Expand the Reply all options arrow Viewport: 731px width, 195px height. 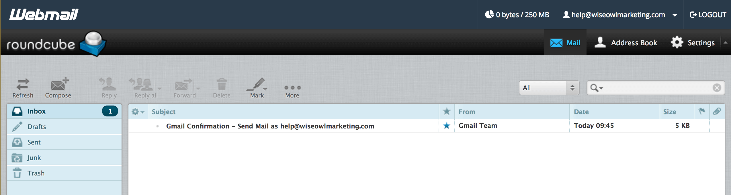[x=160, y=89]
